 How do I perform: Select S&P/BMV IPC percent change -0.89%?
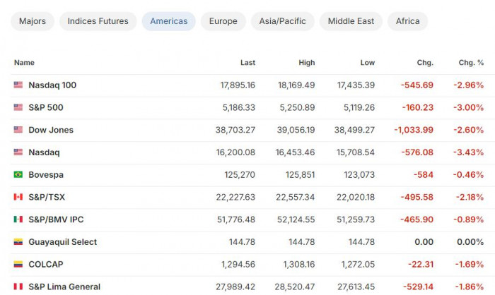pyautogui.click(x=469, y=219)
